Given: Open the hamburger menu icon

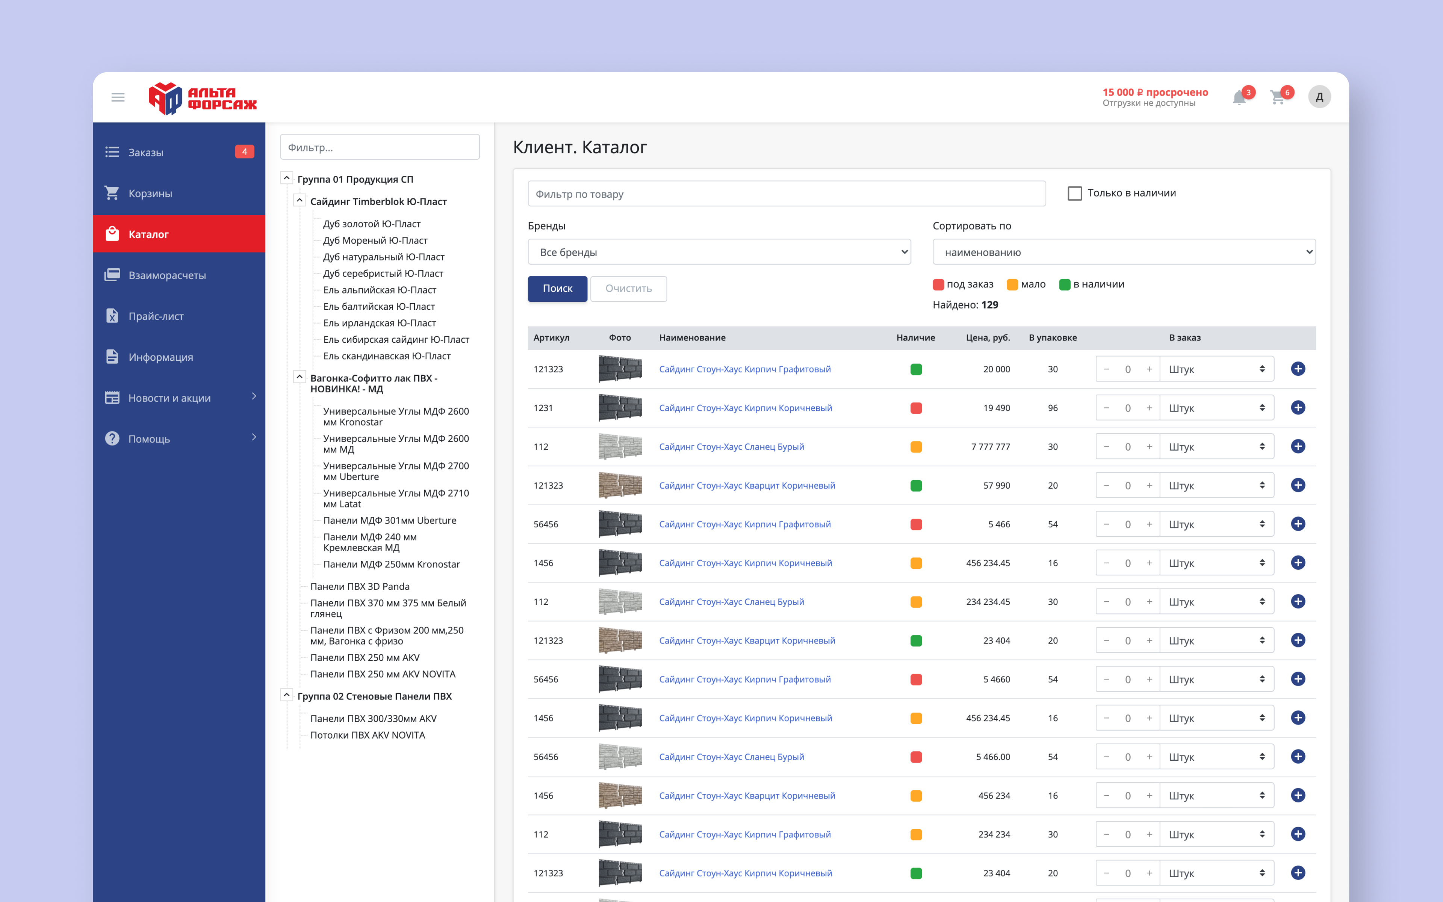Looking at the screenshot, I should [x=118, y=97].
